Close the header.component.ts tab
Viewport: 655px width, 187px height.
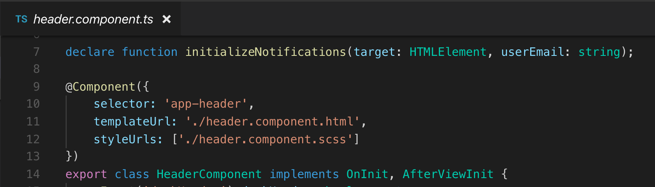pos(166,19)
